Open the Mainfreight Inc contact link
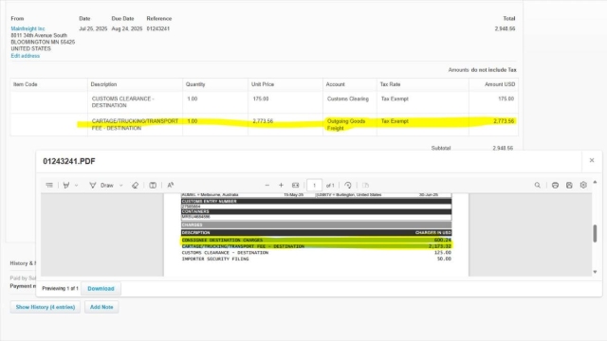 pyautogui.click(x=28, y=28)
